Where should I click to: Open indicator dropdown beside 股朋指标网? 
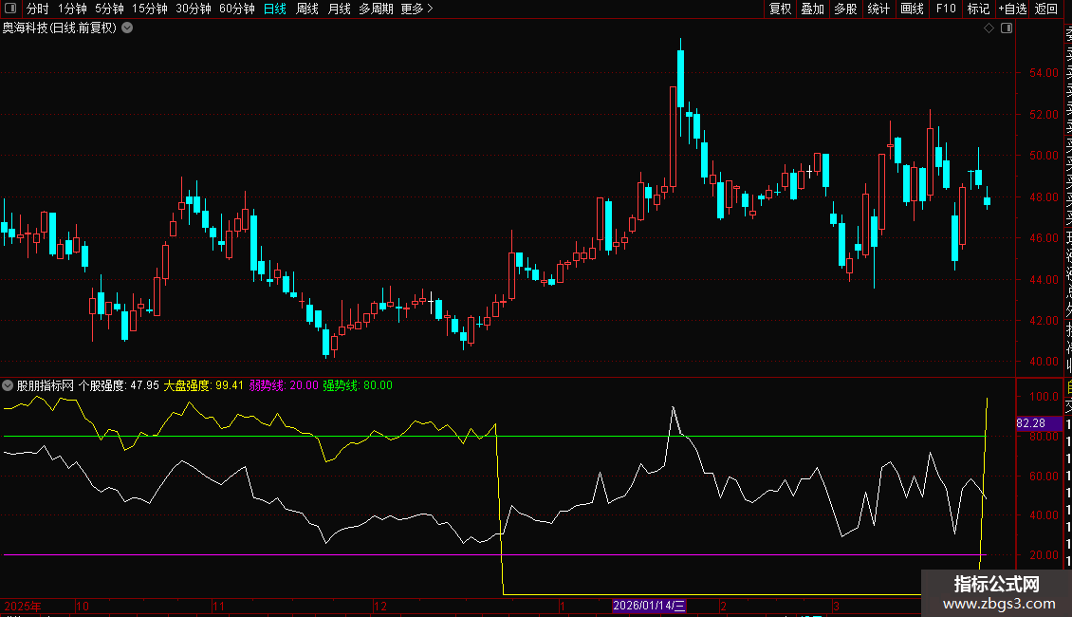coord(8,385)
